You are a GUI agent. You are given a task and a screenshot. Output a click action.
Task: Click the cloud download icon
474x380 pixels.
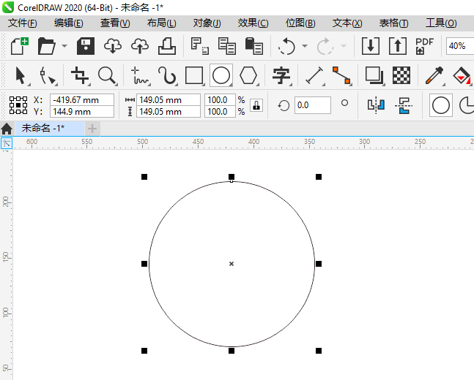113,46
